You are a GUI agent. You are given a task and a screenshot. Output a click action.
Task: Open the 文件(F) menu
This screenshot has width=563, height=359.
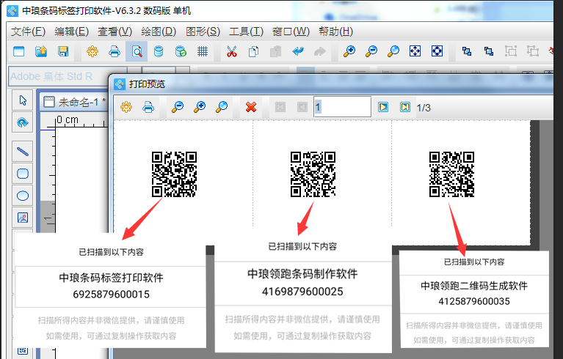coord(29,32)
